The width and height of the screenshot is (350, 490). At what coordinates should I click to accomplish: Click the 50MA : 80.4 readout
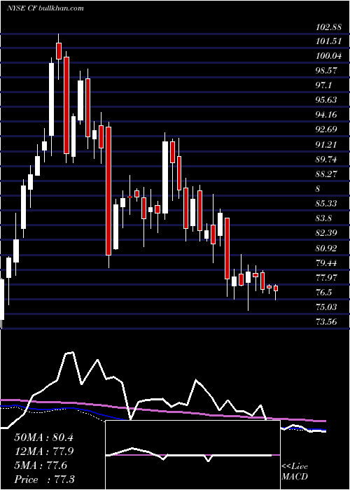coord(43,437)
